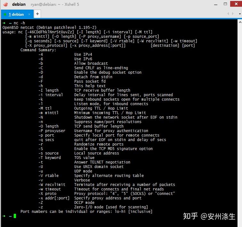Maximize the Xshell window
This screenshot has width=242, height=227.
225,4
